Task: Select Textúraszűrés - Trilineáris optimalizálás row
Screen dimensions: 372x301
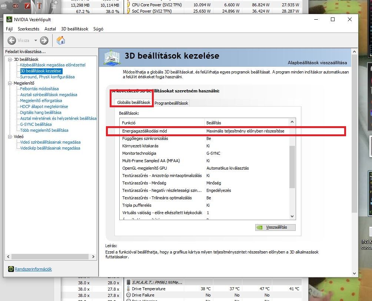Action: click(x=205, y=198)
